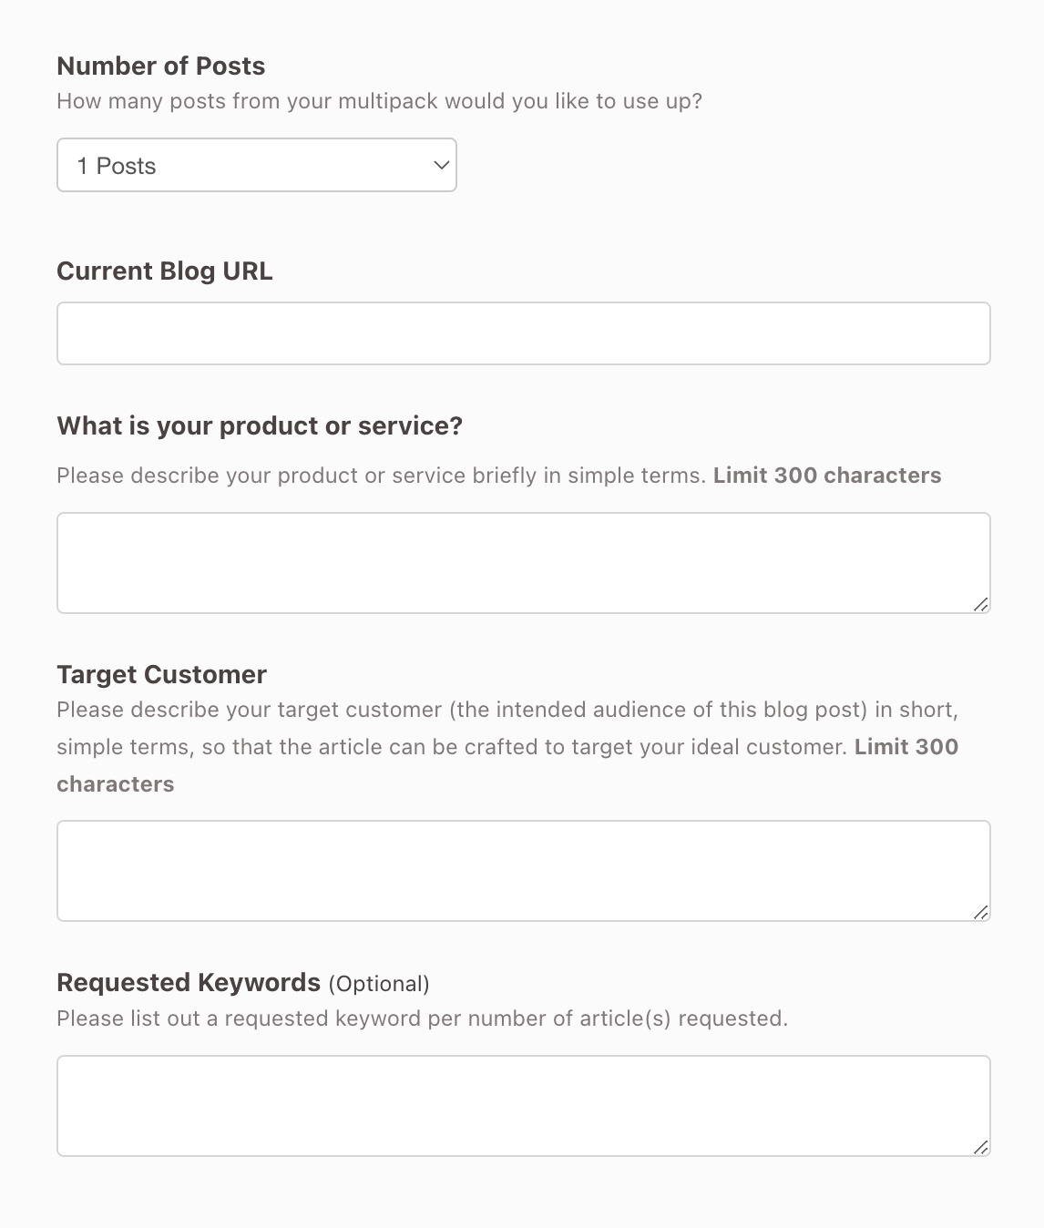1044x1228 pixels.
Task: Click the "Target Customer" heading label
Action: tap(161, 674)
